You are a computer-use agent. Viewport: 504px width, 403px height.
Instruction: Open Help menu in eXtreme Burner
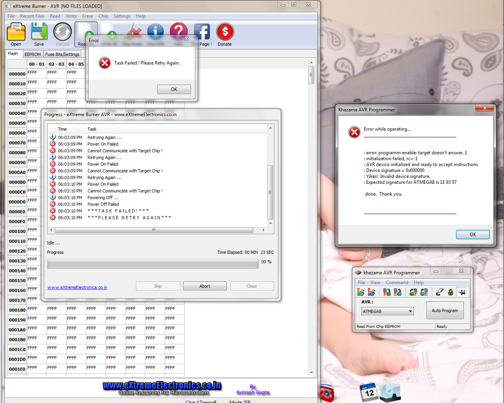pos(141,16)
